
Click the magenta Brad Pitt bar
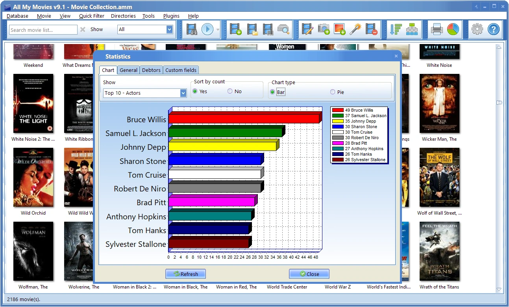click(x=211, y=202)
